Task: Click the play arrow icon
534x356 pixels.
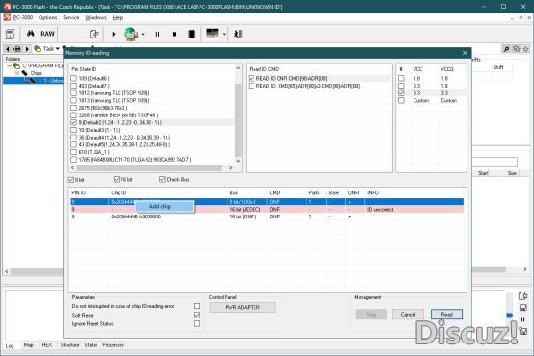Action: click(x=114, y=34)
